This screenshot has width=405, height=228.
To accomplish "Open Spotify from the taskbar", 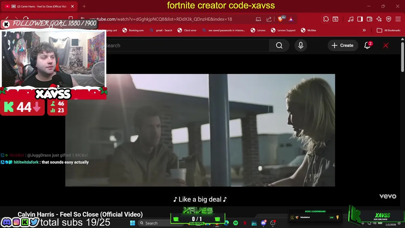I will click(236, 223).
